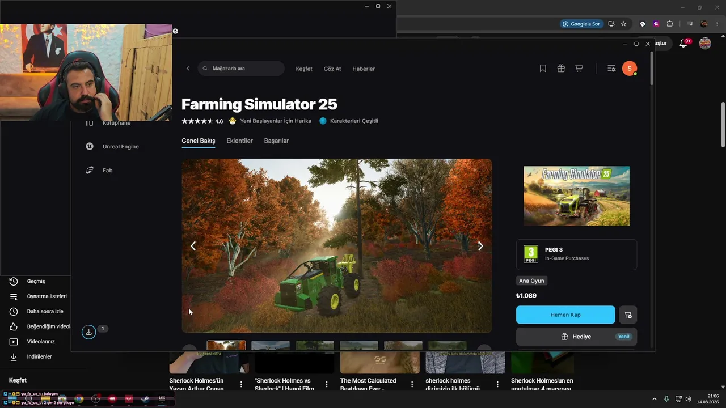Open the YouTube account avatar
Screen dimensions: 726x408
705,44
